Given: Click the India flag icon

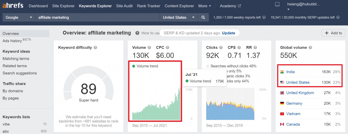Looking at the screenshot, I should 282,72.
